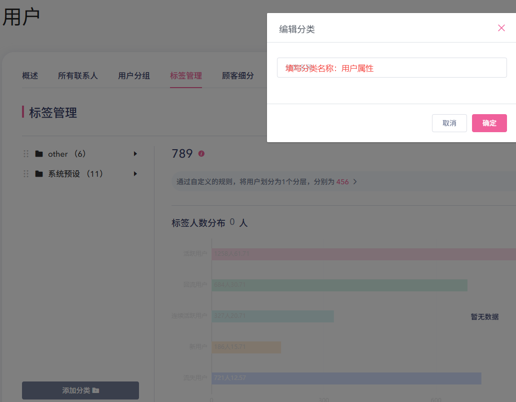Viewport: 516px width, 402px height.
Task: Click the 活跃用户 bar in chart
Action: [x=363, y=254]
